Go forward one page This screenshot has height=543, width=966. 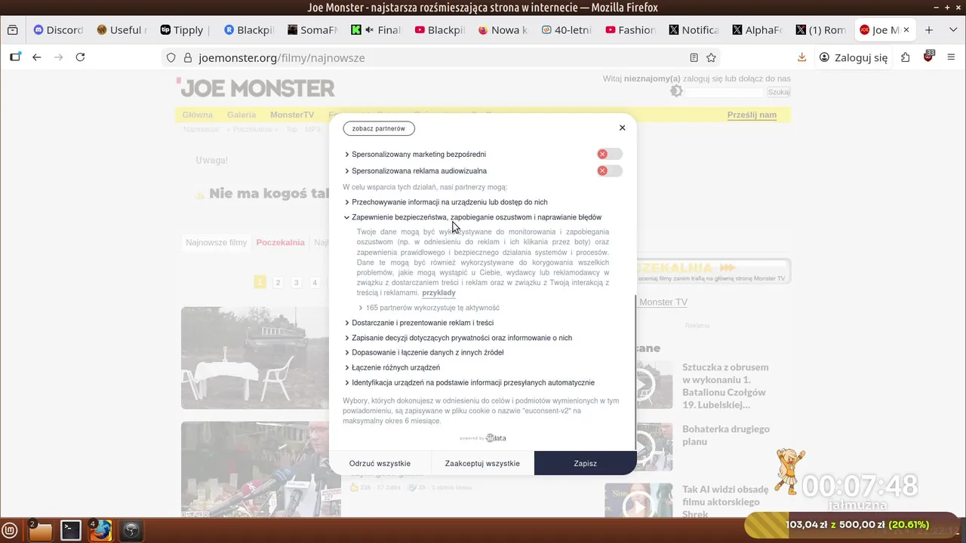coord(58,57)
